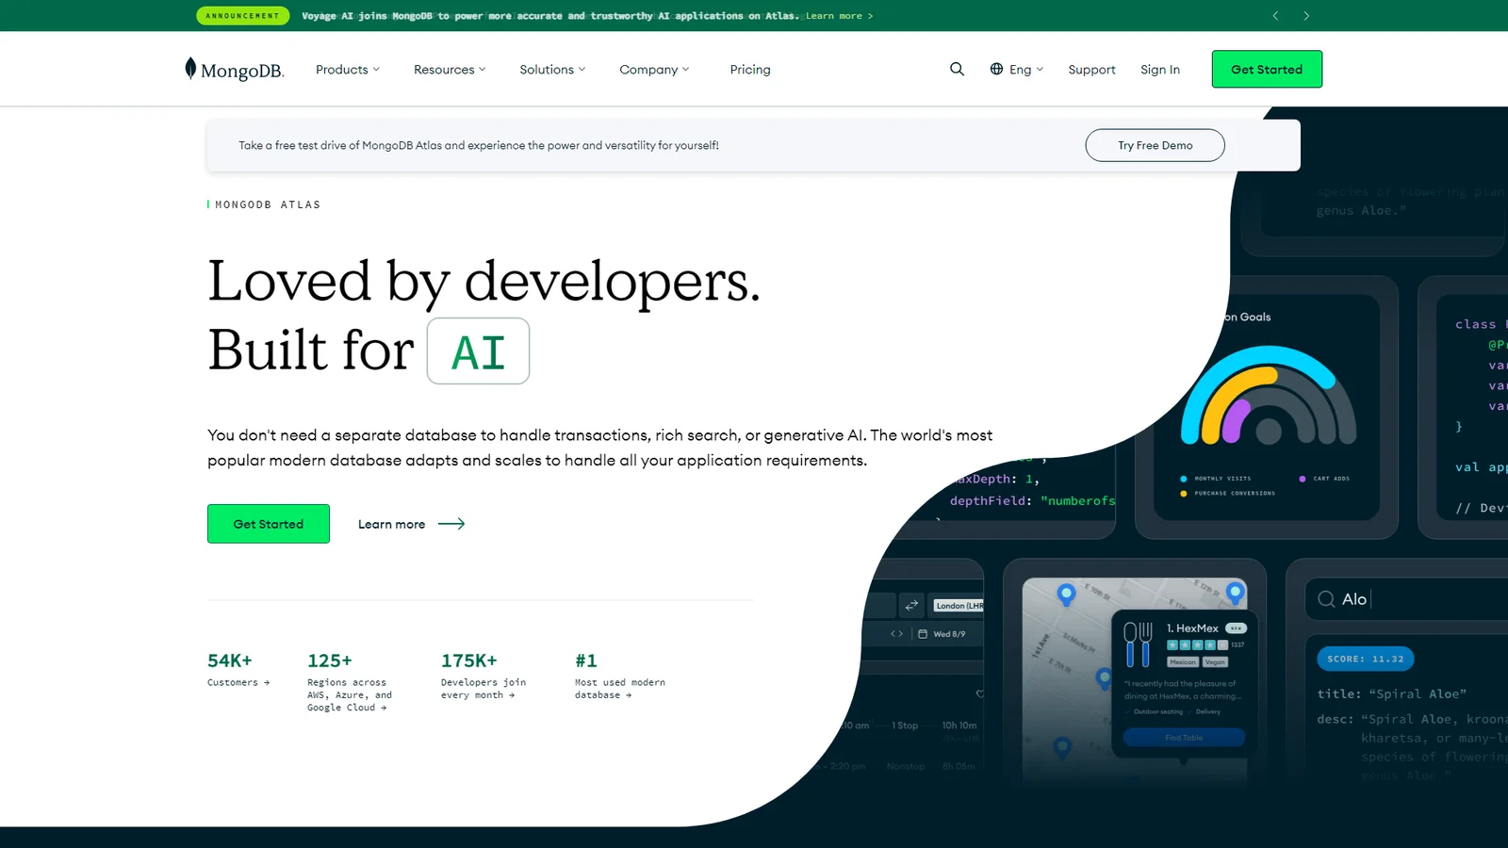
Task: Click the swap arrows icon in flight card
Action: 911,605
